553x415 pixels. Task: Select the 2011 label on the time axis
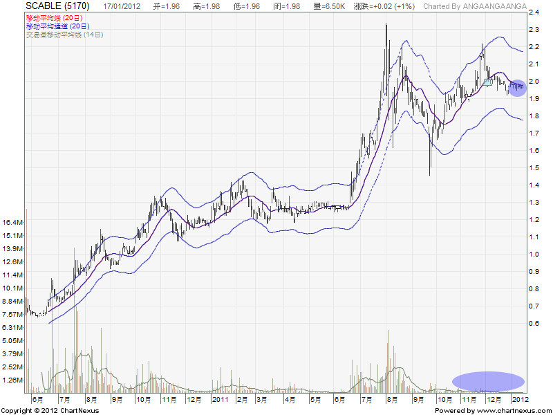(220, 399)
